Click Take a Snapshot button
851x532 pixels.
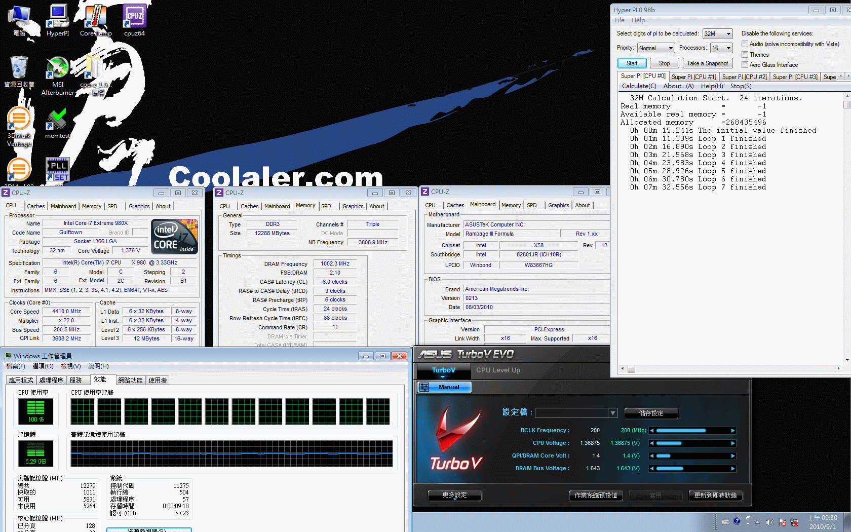click(x=708, y=63)
